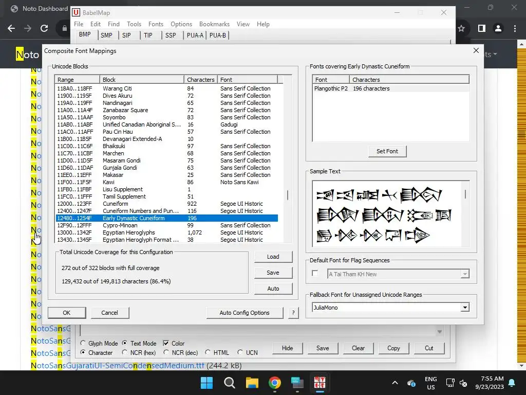Click the browser page vertical scrollbar
This screenshot has height=395, width=526.
click(521, 205)
